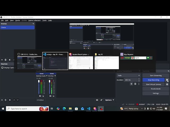Toggle the audio mixer layout icon

click(x=97, y=100)
